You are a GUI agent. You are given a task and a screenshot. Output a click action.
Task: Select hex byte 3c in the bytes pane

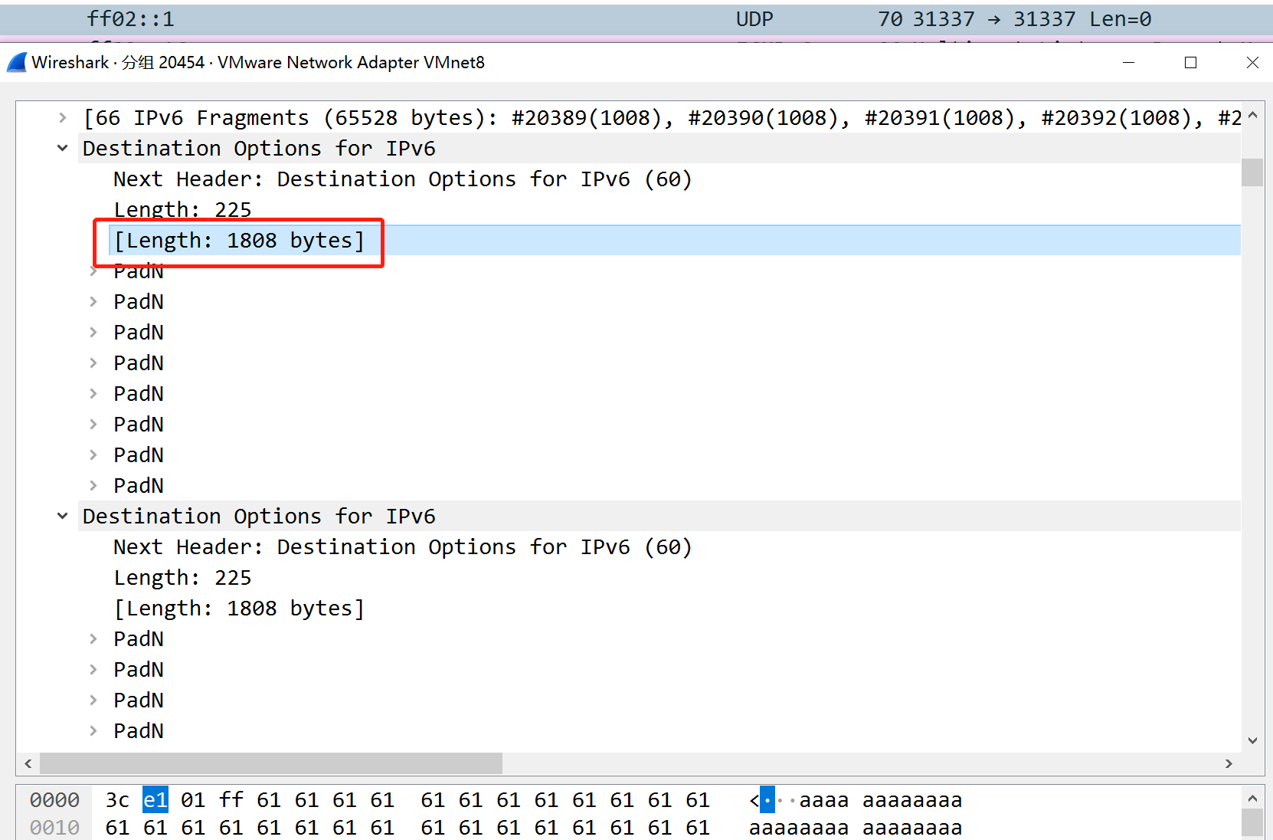117,800
